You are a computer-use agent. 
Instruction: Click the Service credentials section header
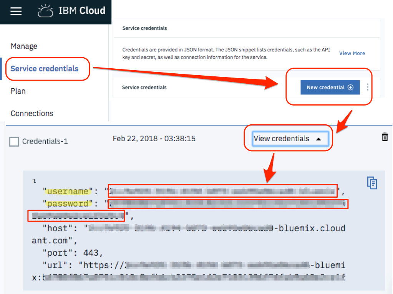[x=144, y=28]
